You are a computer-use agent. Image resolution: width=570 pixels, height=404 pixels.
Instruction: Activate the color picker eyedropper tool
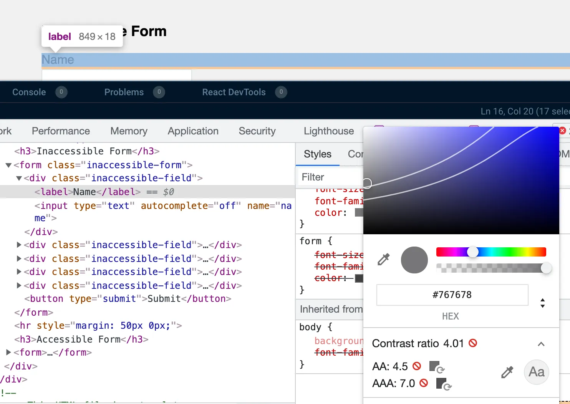tap(383, 260)
